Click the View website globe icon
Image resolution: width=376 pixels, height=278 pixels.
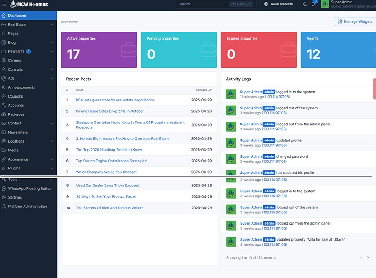(x=266, y=4)
